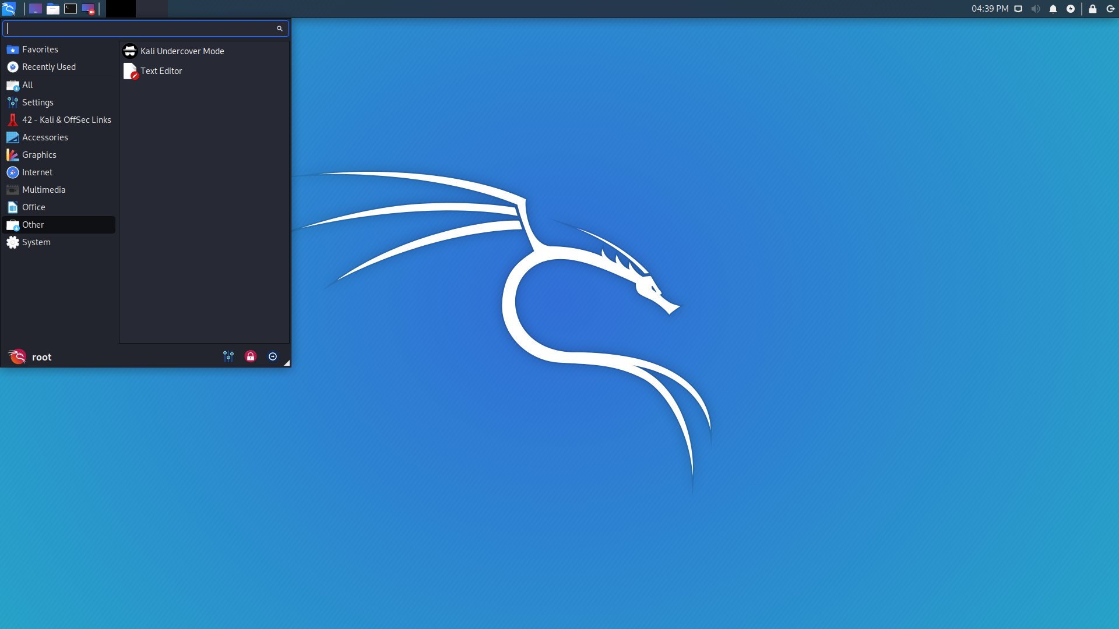1119x629 pixels.
Task: Click the screen recorder panel launcher
Action: [x=88, y=9]
